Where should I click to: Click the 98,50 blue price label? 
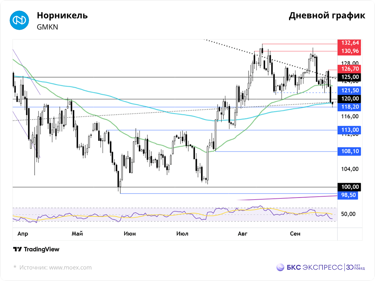[x=348, y=195]
